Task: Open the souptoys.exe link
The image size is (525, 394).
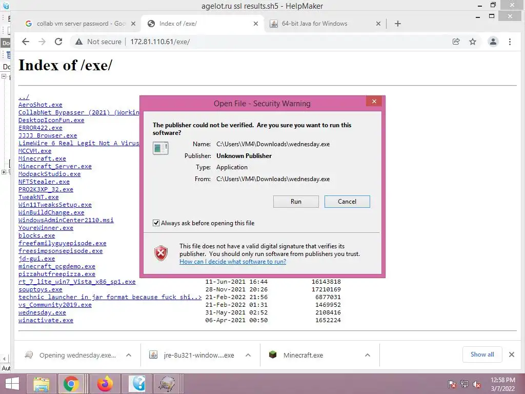Action: (40, 289)
